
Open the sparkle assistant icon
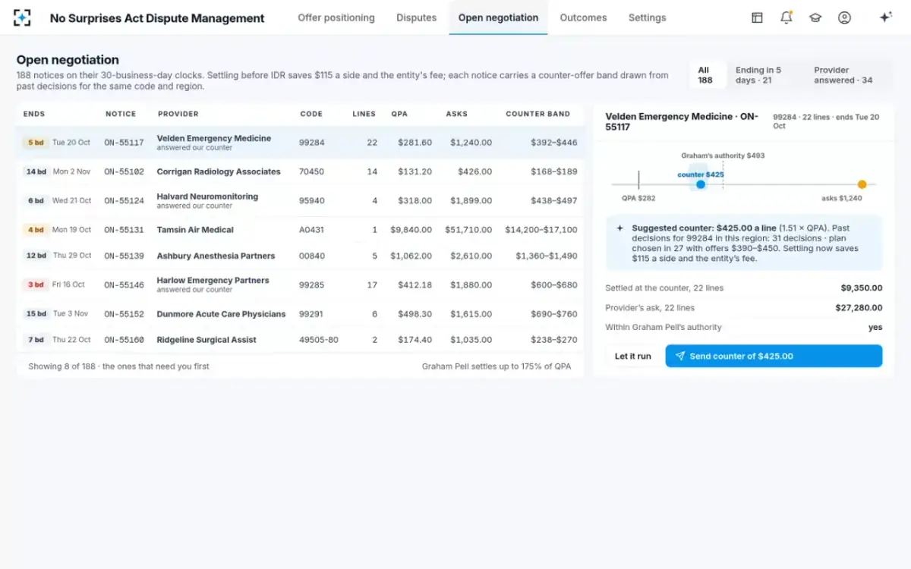(885, 17)
